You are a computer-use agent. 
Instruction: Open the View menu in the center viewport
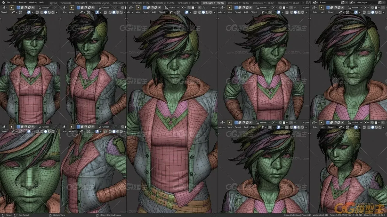point(138,12)
